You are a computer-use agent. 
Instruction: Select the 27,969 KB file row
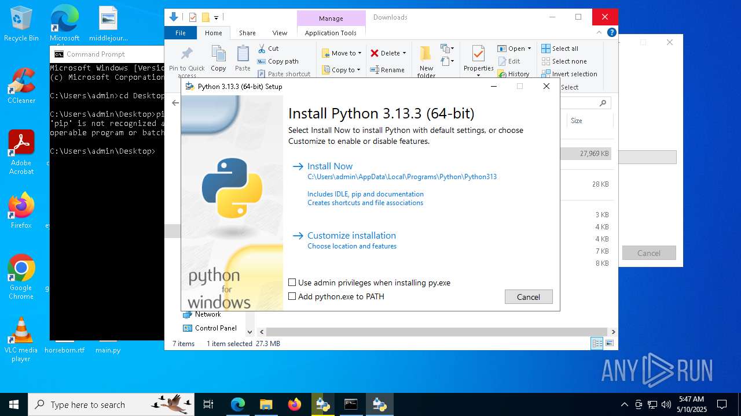coord(586,154)
